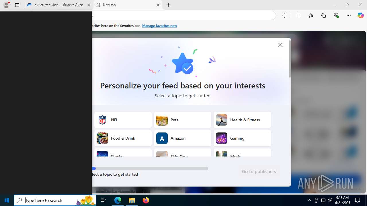Click the Pets thumbnail image
The height and width of the screenshot is (206, 367).
162,120
